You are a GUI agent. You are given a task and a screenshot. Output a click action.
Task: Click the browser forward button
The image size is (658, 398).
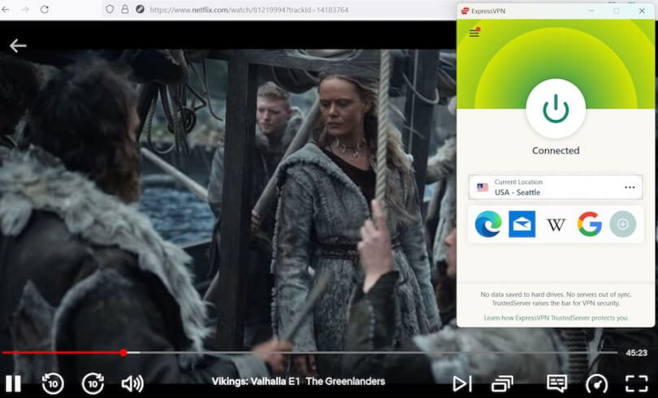25,9
